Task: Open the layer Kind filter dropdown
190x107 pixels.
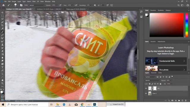Action: pyautogui.click(x=150, y=77)
